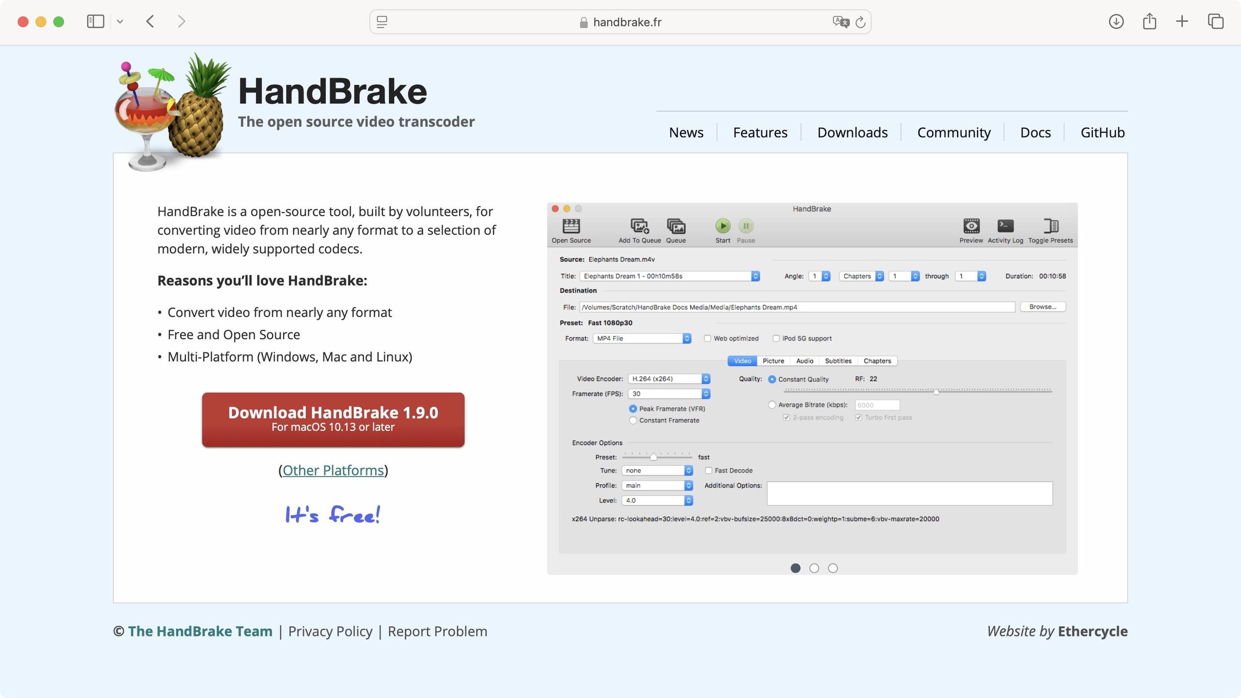Viewport: 1241px width, 698px height.
Task: Enable the Web optimized checkbox
Action: coord(708,339)
